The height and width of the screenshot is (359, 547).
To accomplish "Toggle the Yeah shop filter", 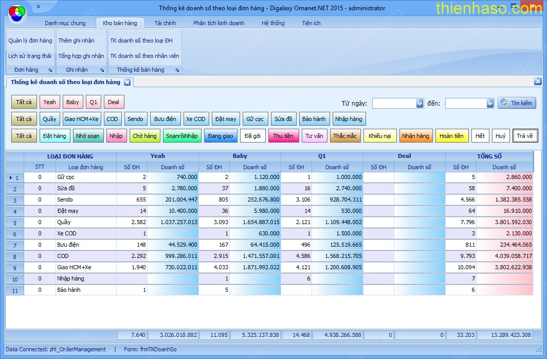I will click(x=49, y=102).
